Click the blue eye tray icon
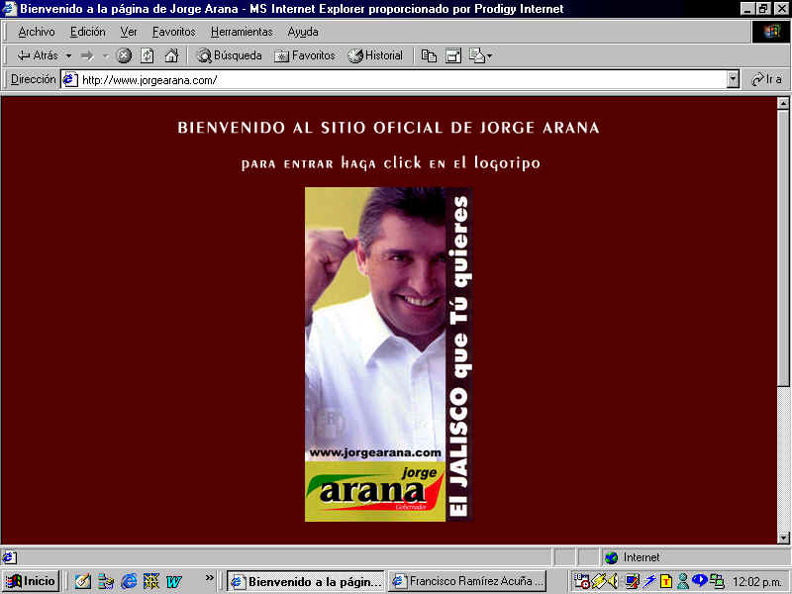This screenshot has width=792, height=594. [x=700, y=579]
